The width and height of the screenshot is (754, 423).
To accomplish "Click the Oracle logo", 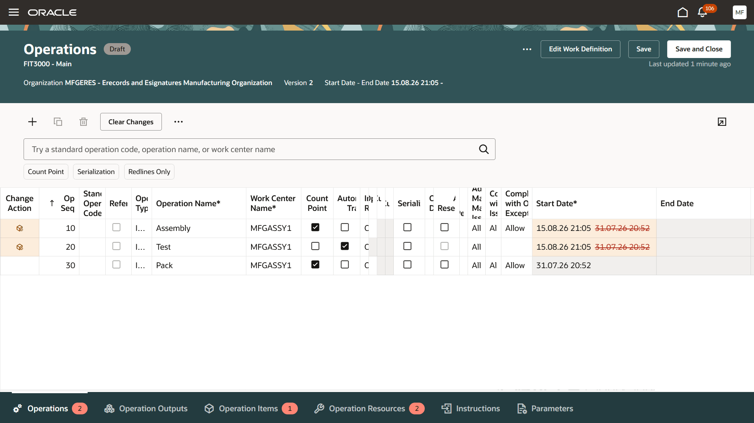I will pos(52,13).
